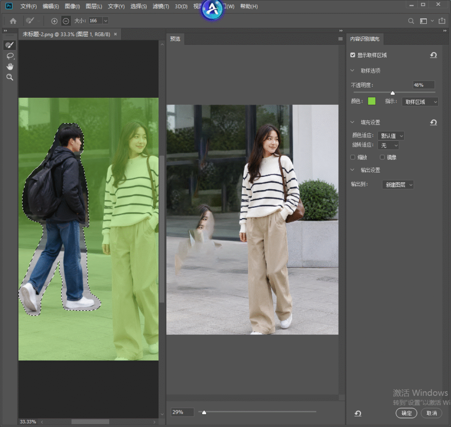Screen dimensions: 451x427
Task: Open the 旋转适应 dropdown
Action: (x=388, y=146)
